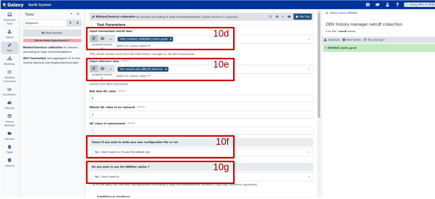Open the Visualization sidebar icon

(10, 91)
